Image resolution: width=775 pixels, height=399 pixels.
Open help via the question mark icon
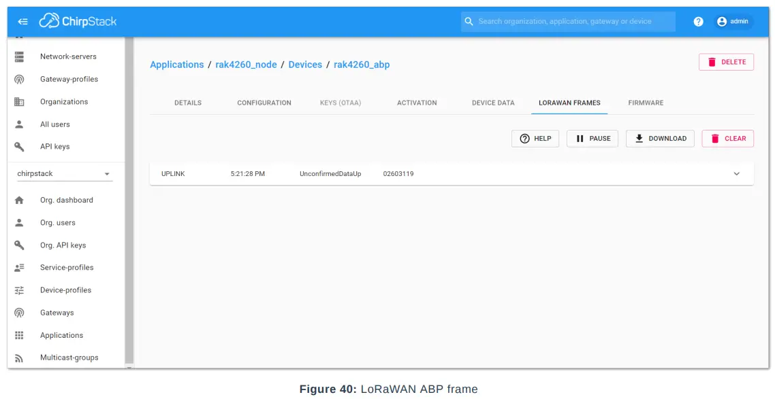pos(698,21)
